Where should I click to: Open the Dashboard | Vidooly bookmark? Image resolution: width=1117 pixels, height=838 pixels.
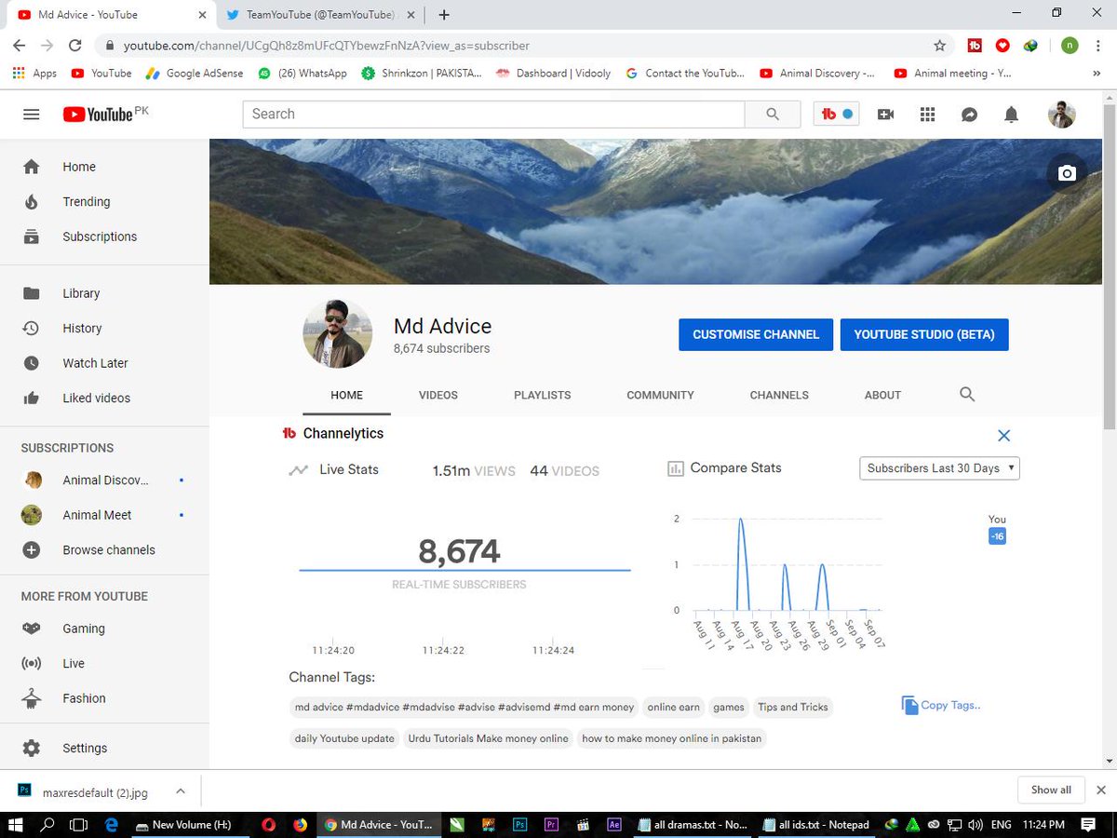click(554, 74)
